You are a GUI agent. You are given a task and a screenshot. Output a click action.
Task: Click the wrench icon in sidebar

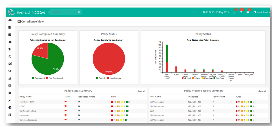tap(10, 100)
